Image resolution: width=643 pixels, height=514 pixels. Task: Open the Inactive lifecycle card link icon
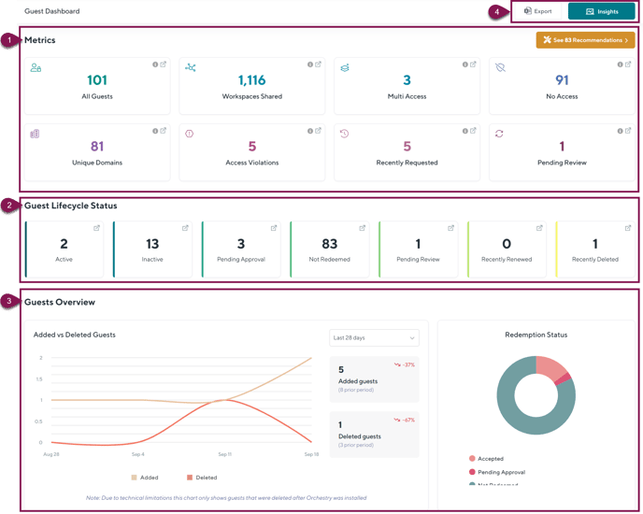(185, 228)
